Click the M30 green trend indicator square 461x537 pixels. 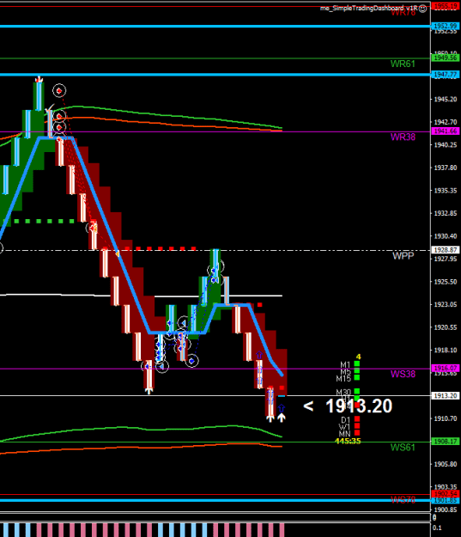click(357, 391)
